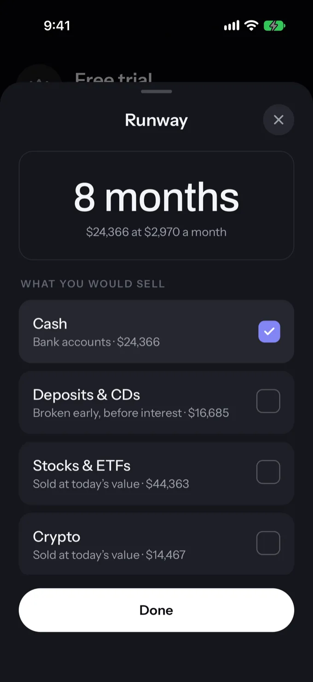Tap the Free trial text behind the sheet
This screenshot has width=313, height=682.
click(x=114, y=78)
